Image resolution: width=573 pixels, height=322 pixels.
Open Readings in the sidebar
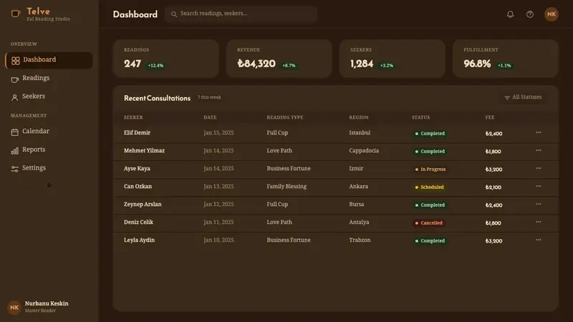coord(49,78)
